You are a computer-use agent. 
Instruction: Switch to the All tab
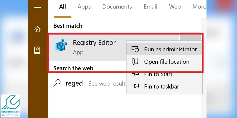(63, 6)
